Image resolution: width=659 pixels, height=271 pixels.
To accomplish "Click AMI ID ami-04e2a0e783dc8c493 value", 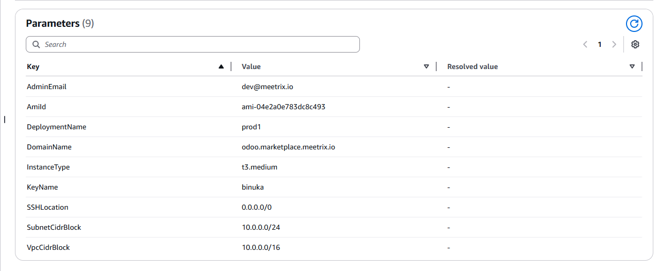I will (x=283, y=107).
